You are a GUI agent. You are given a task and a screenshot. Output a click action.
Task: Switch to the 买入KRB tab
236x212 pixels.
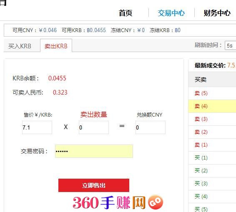[x=22, y=46]
